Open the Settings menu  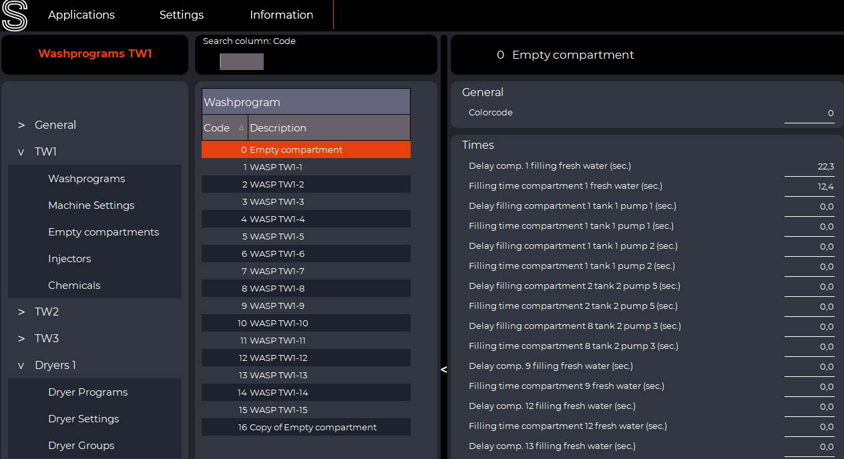tap(182, 15)
